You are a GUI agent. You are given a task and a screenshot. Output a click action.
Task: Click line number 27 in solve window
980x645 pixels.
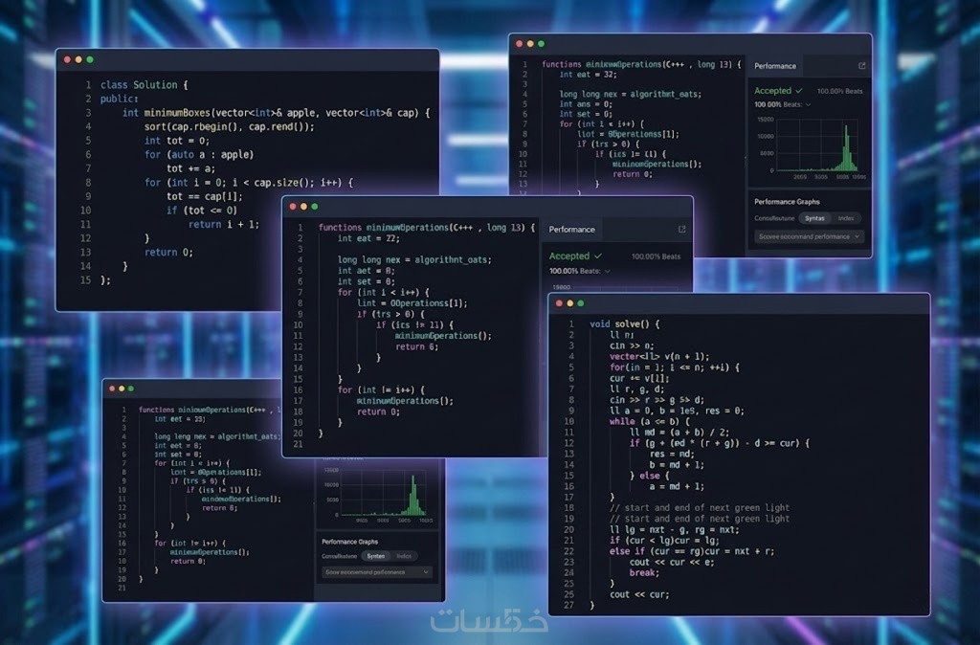568,605
